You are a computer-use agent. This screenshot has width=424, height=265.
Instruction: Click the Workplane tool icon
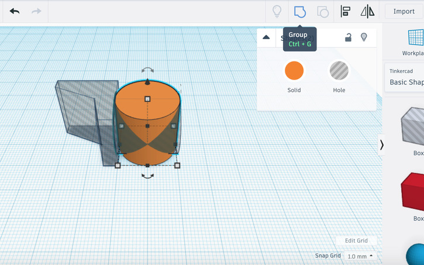416,37
